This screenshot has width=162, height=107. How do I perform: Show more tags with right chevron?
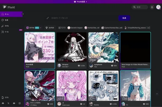147,28
